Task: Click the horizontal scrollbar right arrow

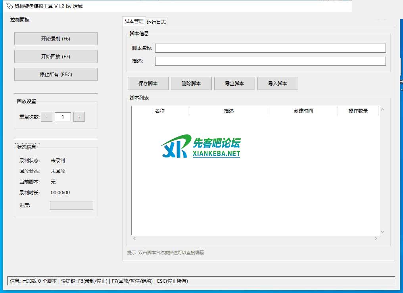Action: click(x=376, y=238)
